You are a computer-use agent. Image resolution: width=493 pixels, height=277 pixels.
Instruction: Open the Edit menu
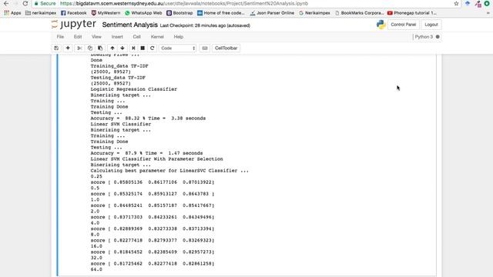coord(78,37)
